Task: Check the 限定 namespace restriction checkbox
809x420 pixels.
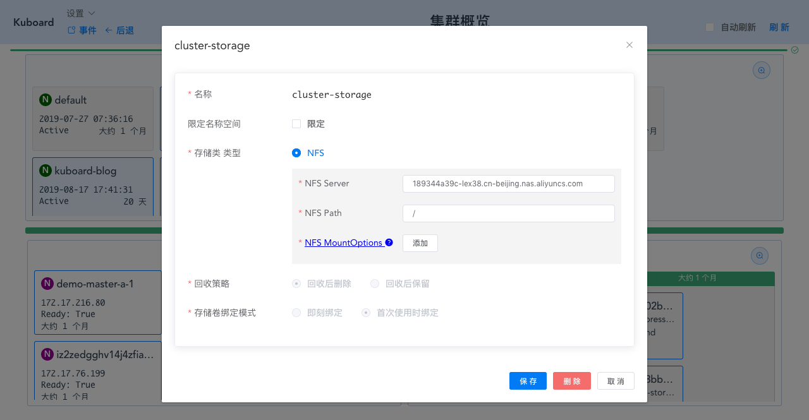Action: (296, 124)
